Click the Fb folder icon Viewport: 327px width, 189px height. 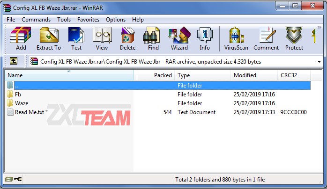10,94
